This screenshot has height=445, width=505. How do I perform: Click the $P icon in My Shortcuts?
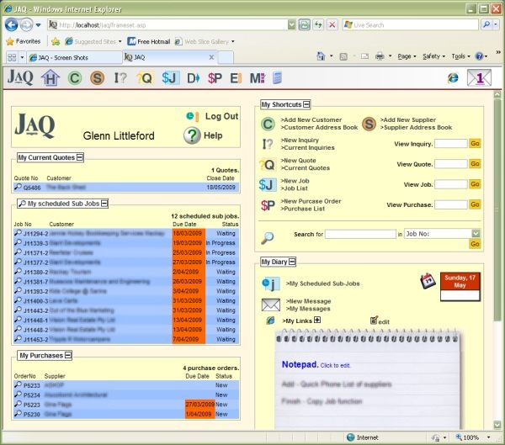[268, 205]
